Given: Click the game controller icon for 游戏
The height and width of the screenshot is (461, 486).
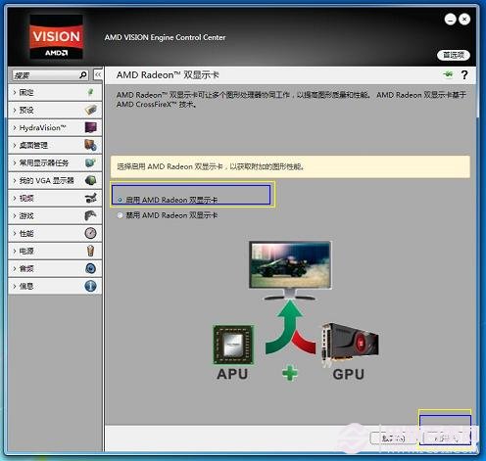Looking at the screenshot, I should pos(90,215).
